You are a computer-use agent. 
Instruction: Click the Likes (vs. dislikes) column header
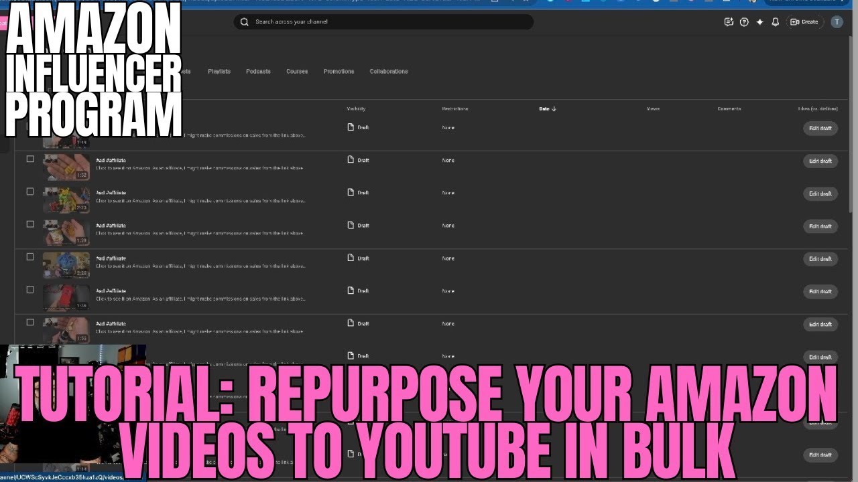(818, 108)
